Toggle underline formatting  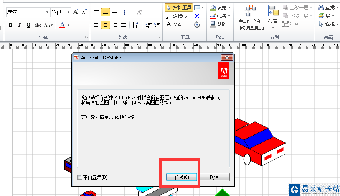pyautogui.click(x=28, y=25)
